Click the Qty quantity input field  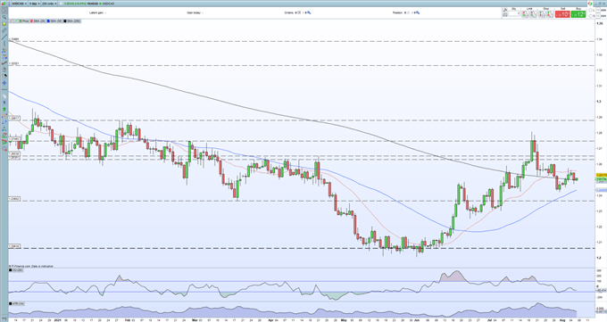click(x=513, y=13)
